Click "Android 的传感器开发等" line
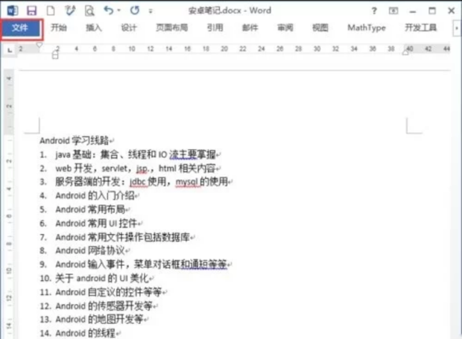This screenshot has width=462, height=339. click(104, 305)
